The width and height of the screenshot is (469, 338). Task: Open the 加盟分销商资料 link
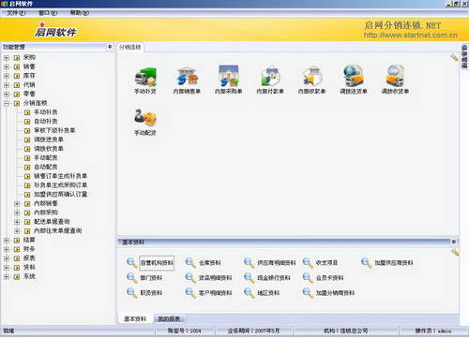point(335,293)
